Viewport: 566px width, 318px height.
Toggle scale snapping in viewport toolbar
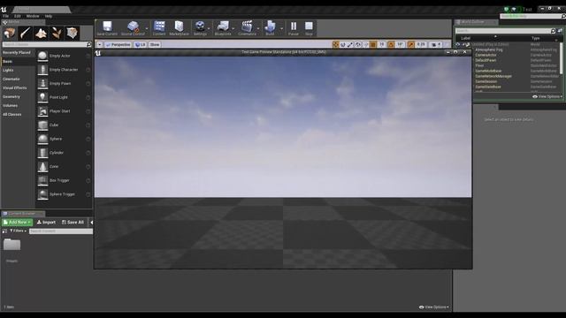coord(410,45)
